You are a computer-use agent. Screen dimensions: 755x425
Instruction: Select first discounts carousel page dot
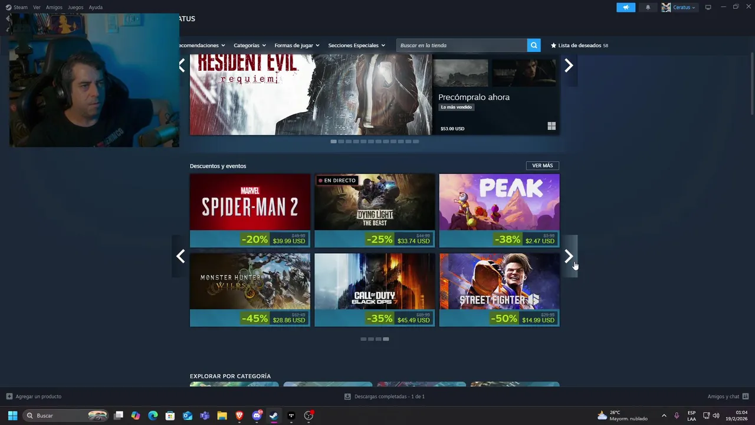[363, 339]
